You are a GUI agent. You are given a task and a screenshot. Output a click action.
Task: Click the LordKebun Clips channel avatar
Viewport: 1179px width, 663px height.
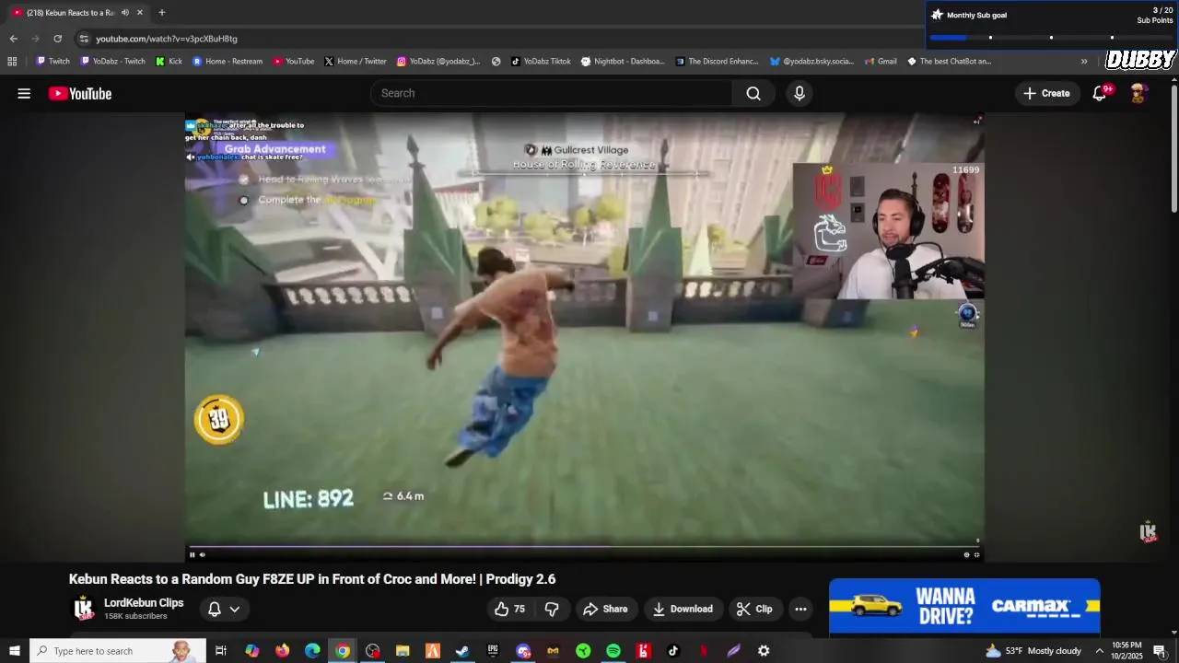coord(84,609)
